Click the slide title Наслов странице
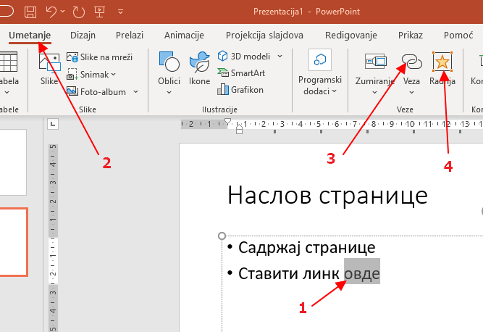Image resolution: width=483 pixels, height=332 pixels. pos(327,195)
